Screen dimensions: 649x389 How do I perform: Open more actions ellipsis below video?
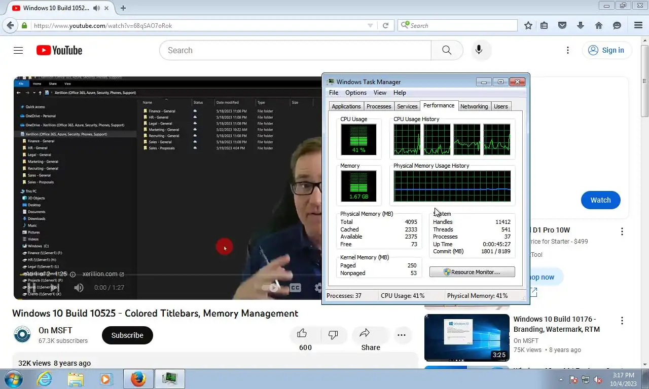(402, 335)
